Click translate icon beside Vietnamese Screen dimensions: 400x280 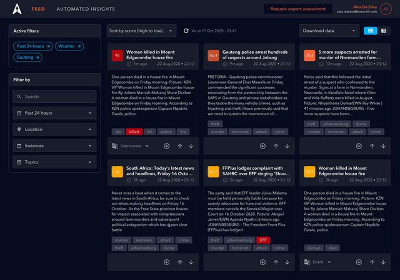tap(115, 146)
